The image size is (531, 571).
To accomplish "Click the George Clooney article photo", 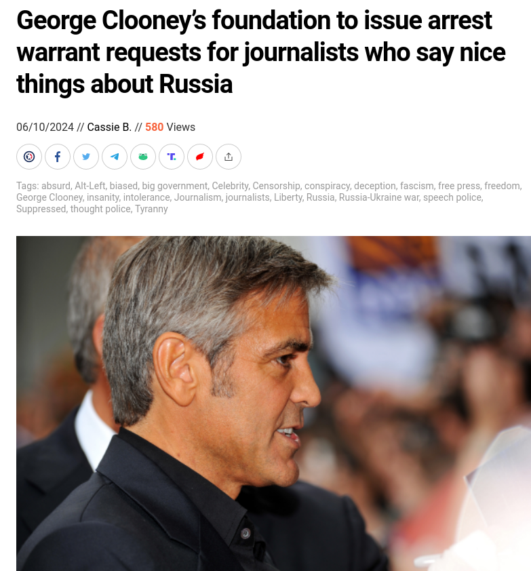I will click(273, 403).
